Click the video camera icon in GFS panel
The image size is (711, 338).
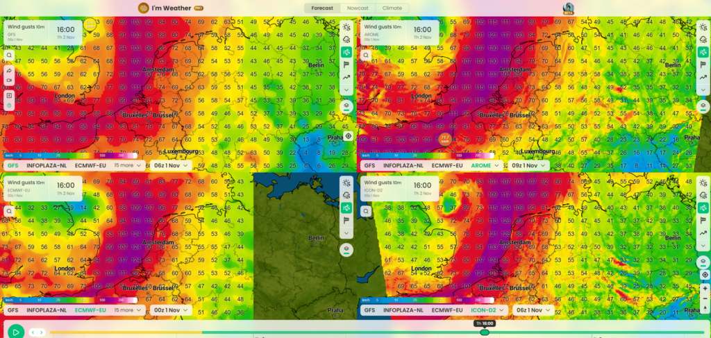coord(9,81)
